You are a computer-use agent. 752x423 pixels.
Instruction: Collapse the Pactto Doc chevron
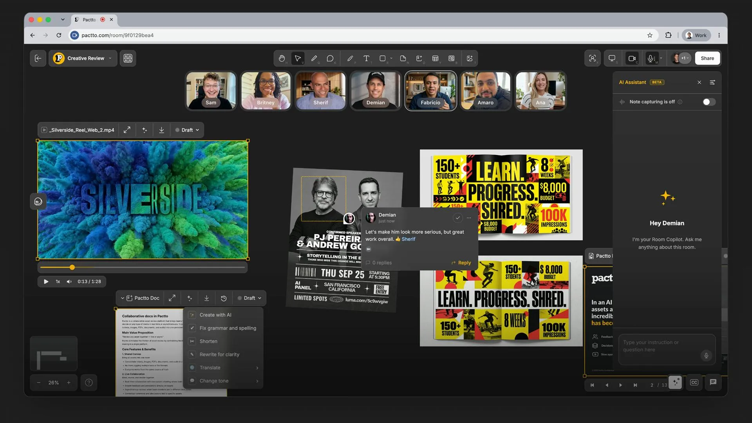(123, 298)
